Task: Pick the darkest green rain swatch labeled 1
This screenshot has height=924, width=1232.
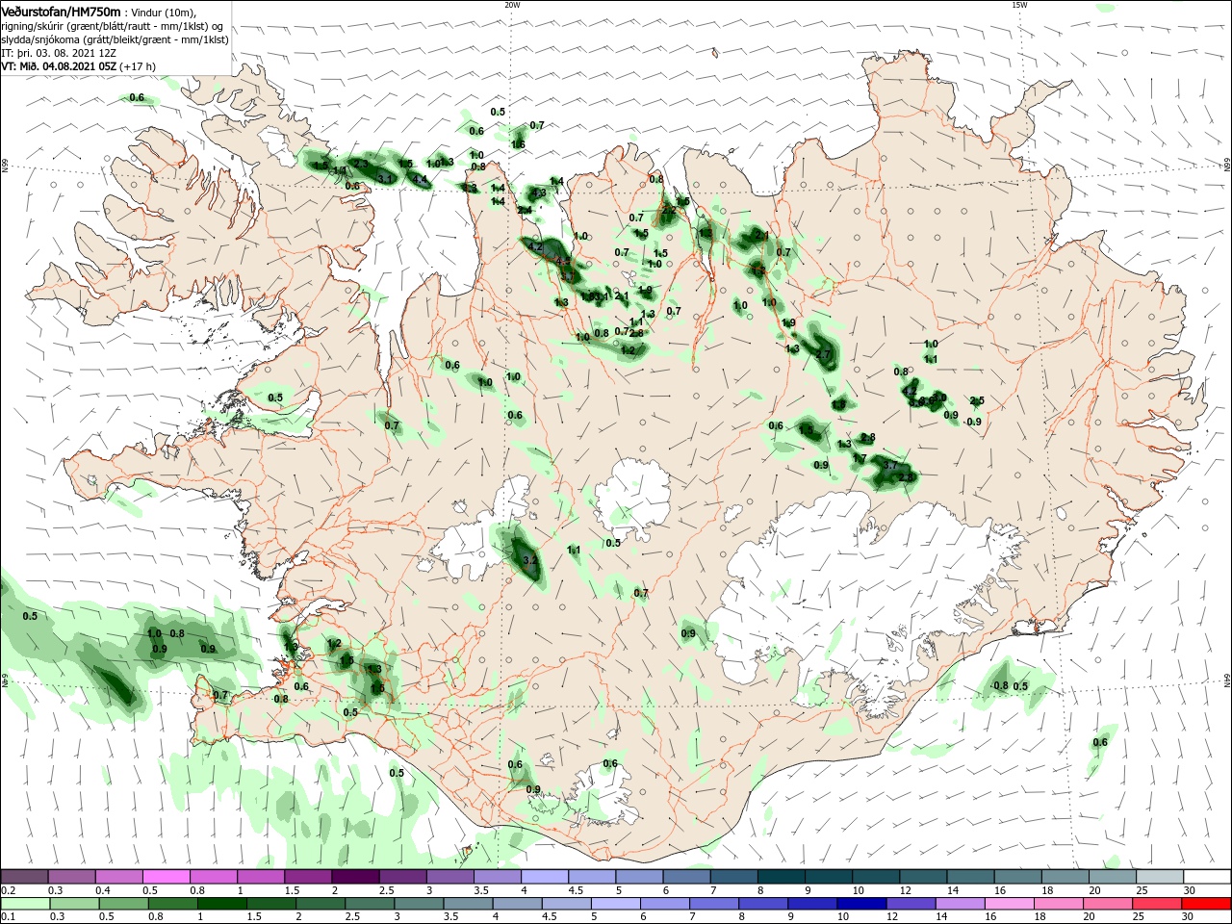Action: coord(224,904)
